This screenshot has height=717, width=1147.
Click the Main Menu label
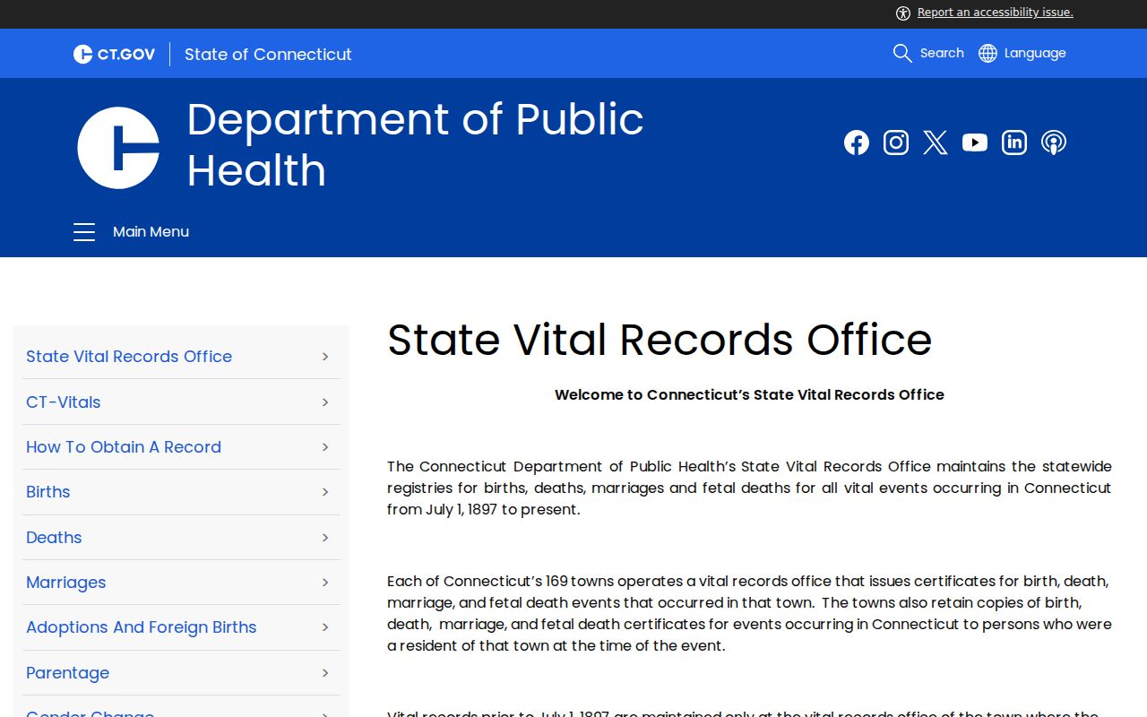pyautogui.click(x=151, y=231)
